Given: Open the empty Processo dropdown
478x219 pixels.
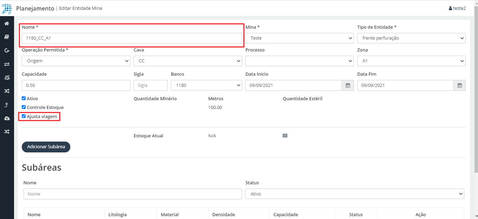Looking at the screenshot, I should (x=299, y=61).
